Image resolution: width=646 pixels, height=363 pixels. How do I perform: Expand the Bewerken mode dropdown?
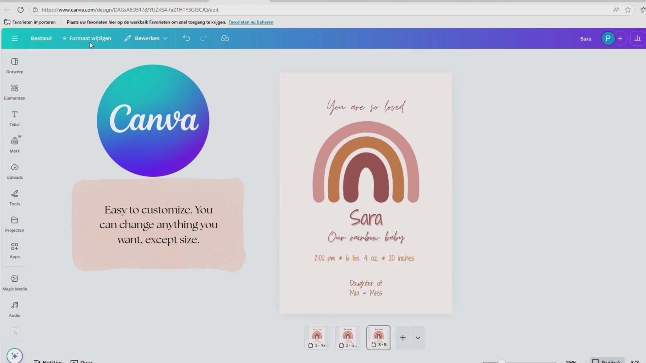(x=146, y=38)
